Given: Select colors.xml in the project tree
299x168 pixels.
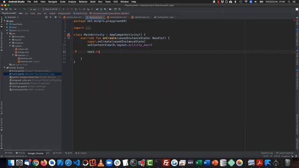Looking at the screenshot, I should click(x=22, y=49).
